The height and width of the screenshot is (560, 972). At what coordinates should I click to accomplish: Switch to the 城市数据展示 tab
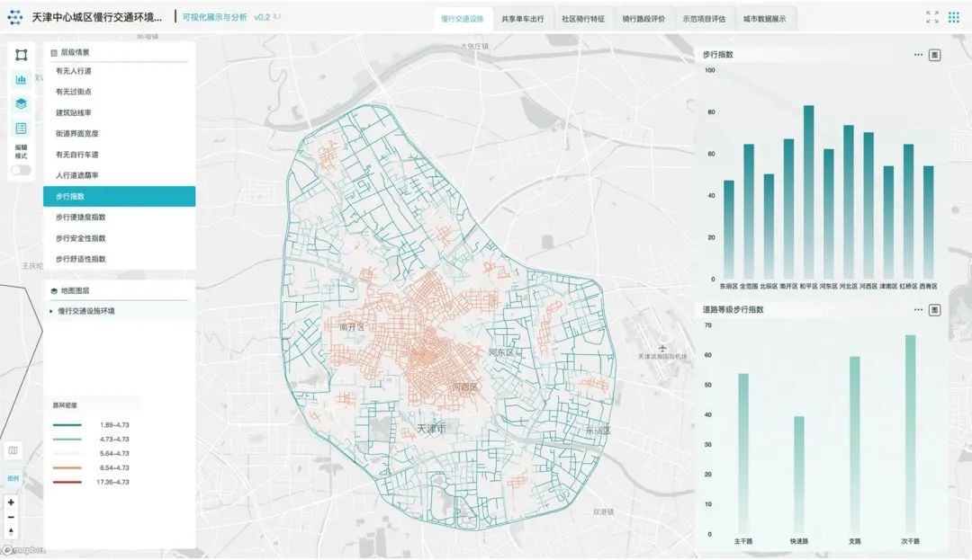coord(764,19)
